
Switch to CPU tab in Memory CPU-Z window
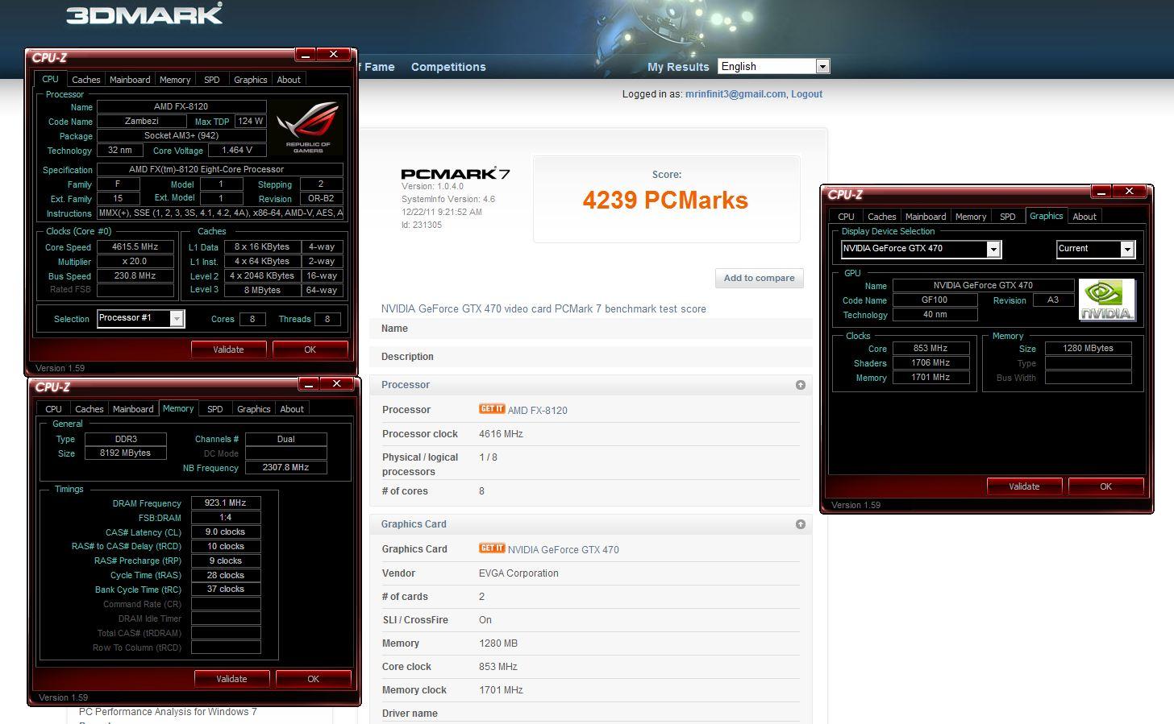pyautogui.click(x=53, y=409)
